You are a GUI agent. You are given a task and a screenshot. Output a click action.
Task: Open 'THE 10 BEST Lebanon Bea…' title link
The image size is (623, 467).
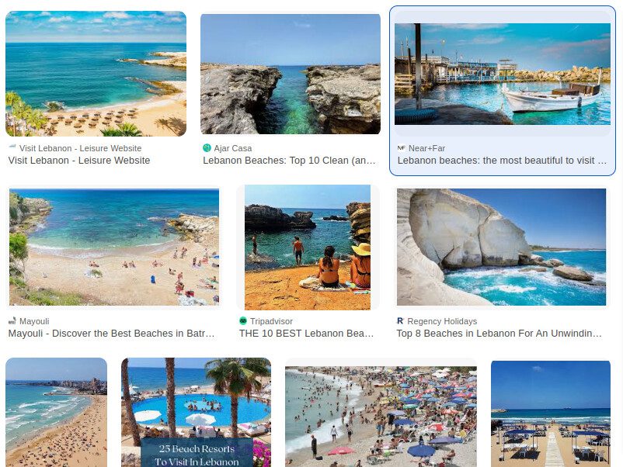[x=306, y=334]
